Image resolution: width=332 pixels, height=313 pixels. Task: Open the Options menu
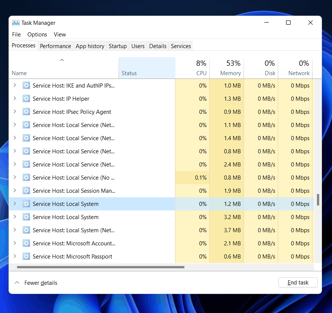tap(37, 35)
